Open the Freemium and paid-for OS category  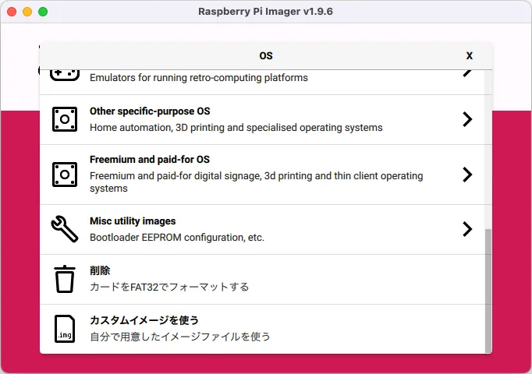(x=262, y=175)
